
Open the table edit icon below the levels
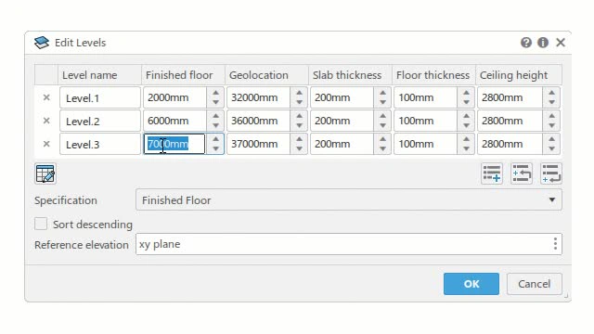[x=45, y=173]
